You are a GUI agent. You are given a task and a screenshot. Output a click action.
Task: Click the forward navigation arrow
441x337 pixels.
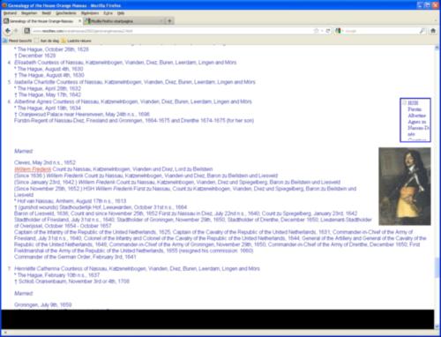pos(17,31)
